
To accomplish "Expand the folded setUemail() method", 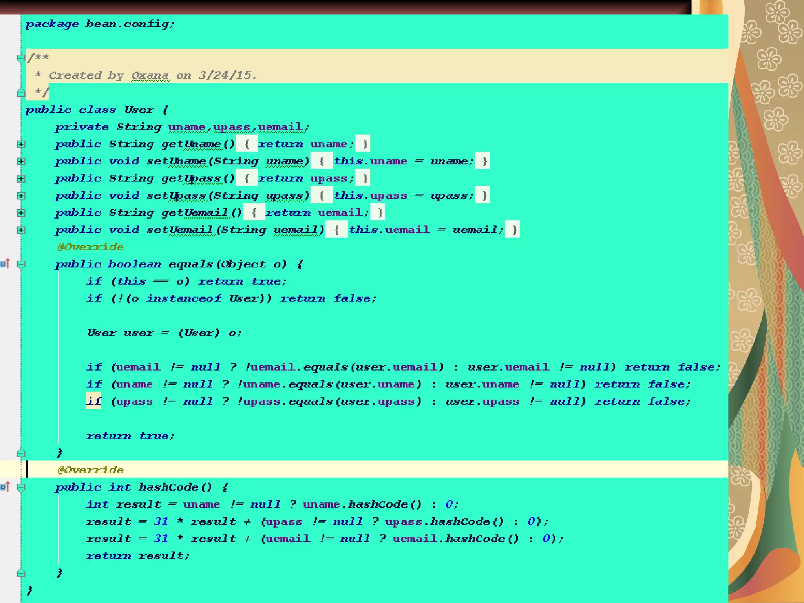I will 21,230.
